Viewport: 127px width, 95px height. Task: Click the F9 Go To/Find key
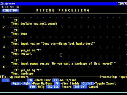(56, 80)
